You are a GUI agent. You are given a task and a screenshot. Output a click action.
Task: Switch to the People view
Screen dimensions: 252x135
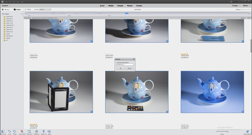[120, 6]
